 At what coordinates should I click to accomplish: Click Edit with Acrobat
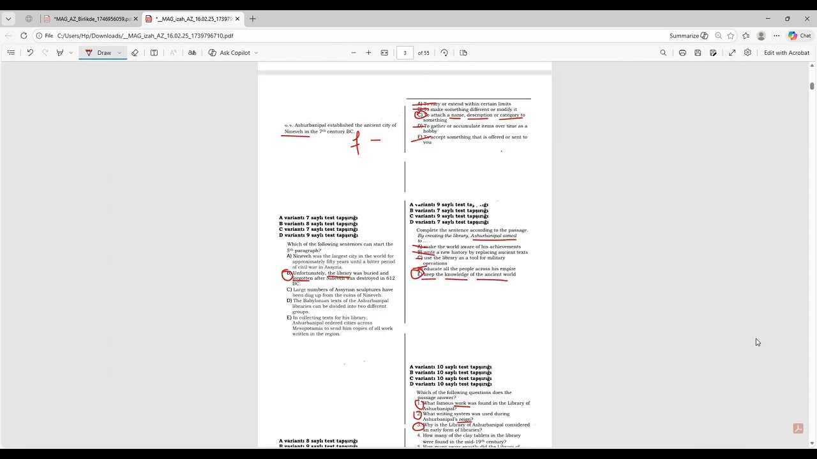click(x=786, y=53)
